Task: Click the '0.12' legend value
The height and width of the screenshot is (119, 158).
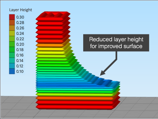Action: pyautogui.click(x=20, y=66)
